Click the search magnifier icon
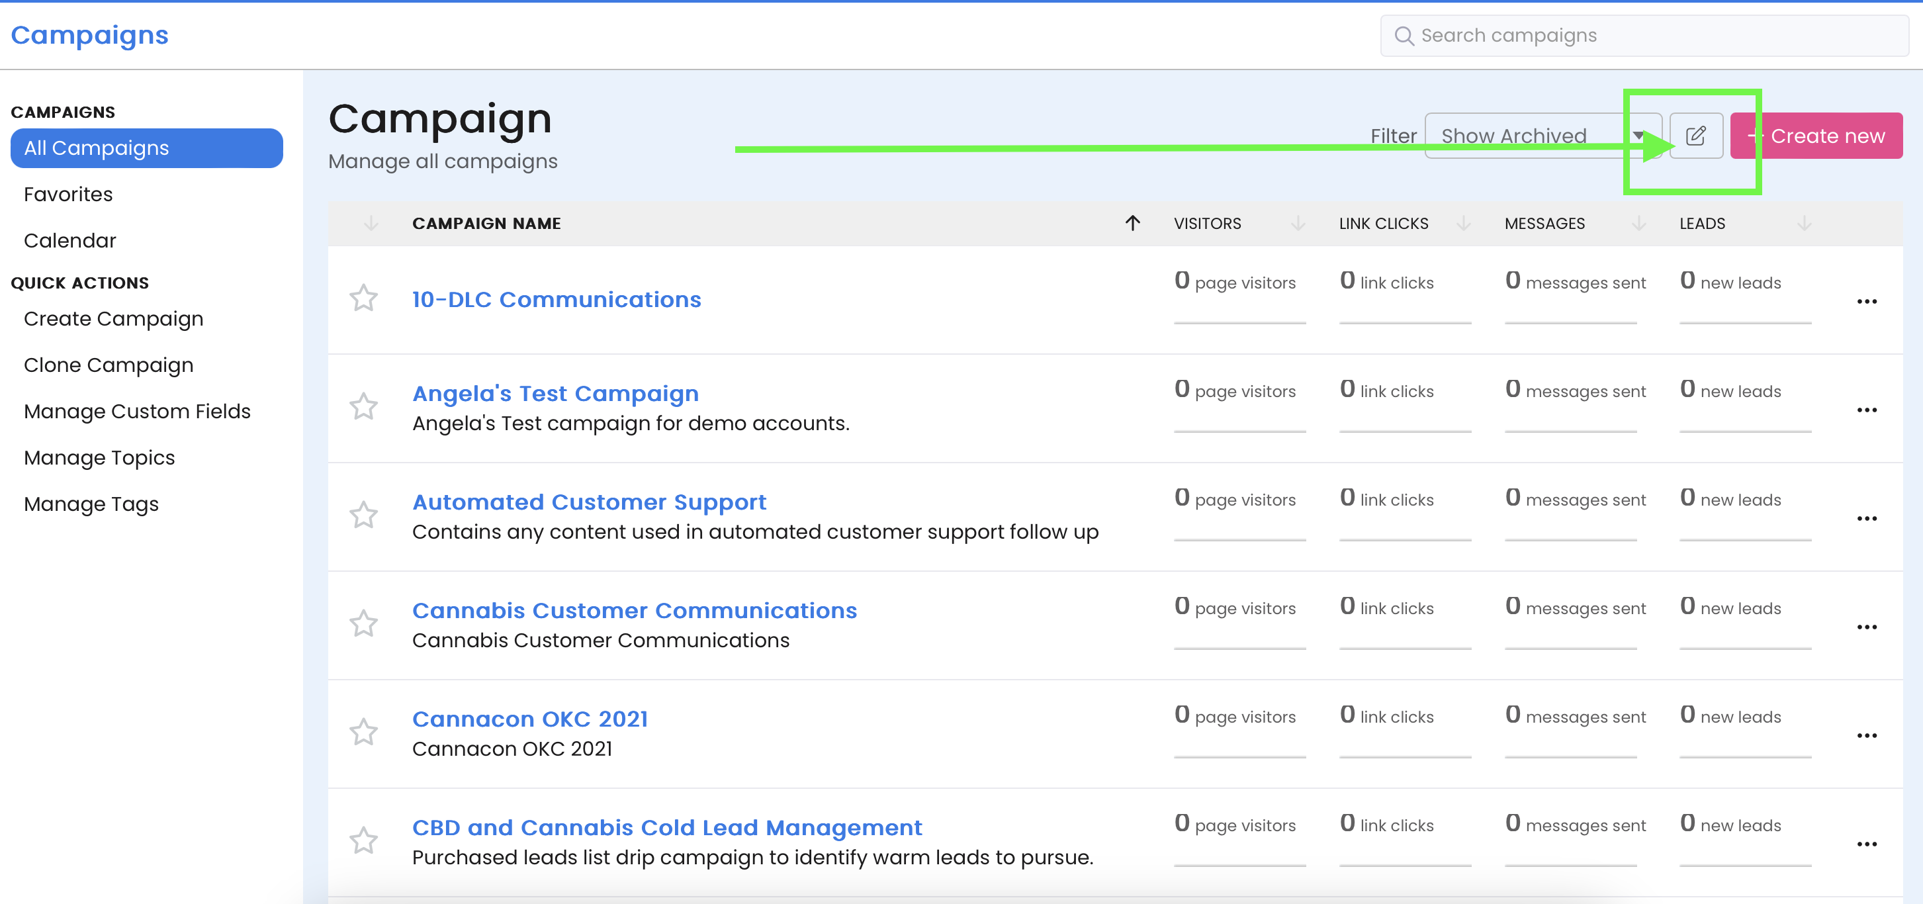 coord(1404,36)
